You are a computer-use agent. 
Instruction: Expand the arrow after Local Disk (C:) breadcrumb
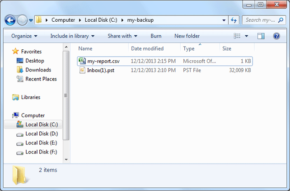tap(122, 20)
